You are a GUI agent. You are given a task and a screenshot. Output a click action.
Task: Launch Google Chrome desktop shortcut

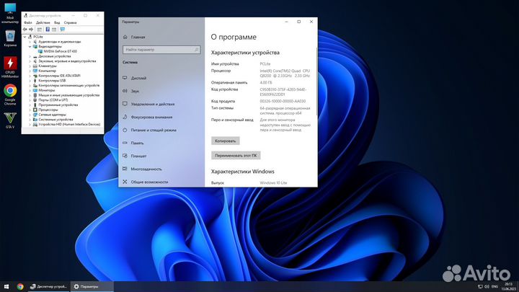click(x=10, y=94)
